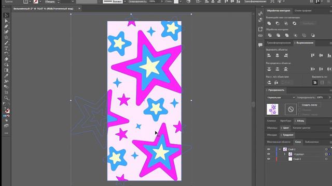
Task: Hide Слой 2 layer using eye icon
Action: tap(269, 159)
